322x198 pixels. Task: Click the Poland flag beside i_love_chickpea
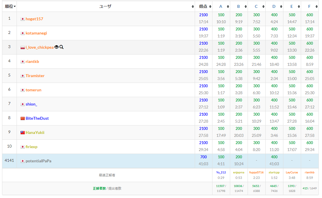tap(23, 48)
